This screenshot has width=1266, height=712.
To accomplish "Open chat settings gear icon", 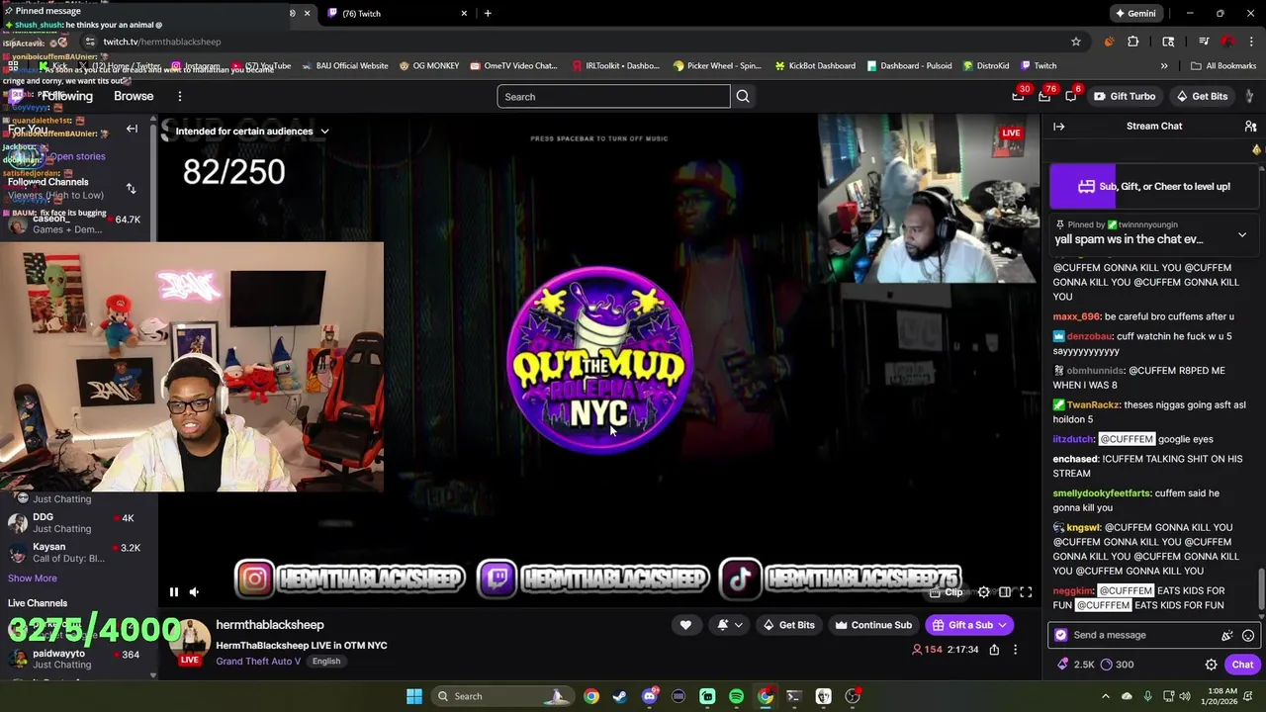I will tap(1211, 665).
